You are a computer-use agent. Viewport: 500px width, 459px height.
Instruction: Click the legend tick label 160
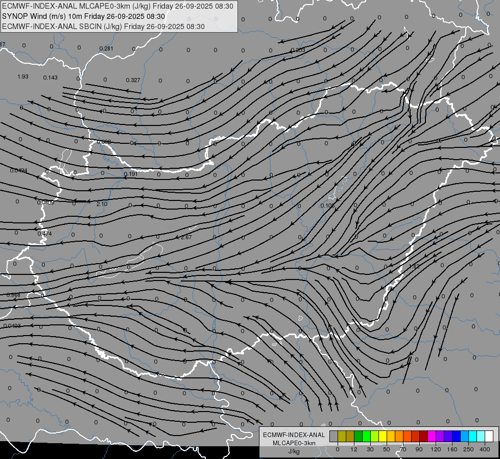(452, 449)
